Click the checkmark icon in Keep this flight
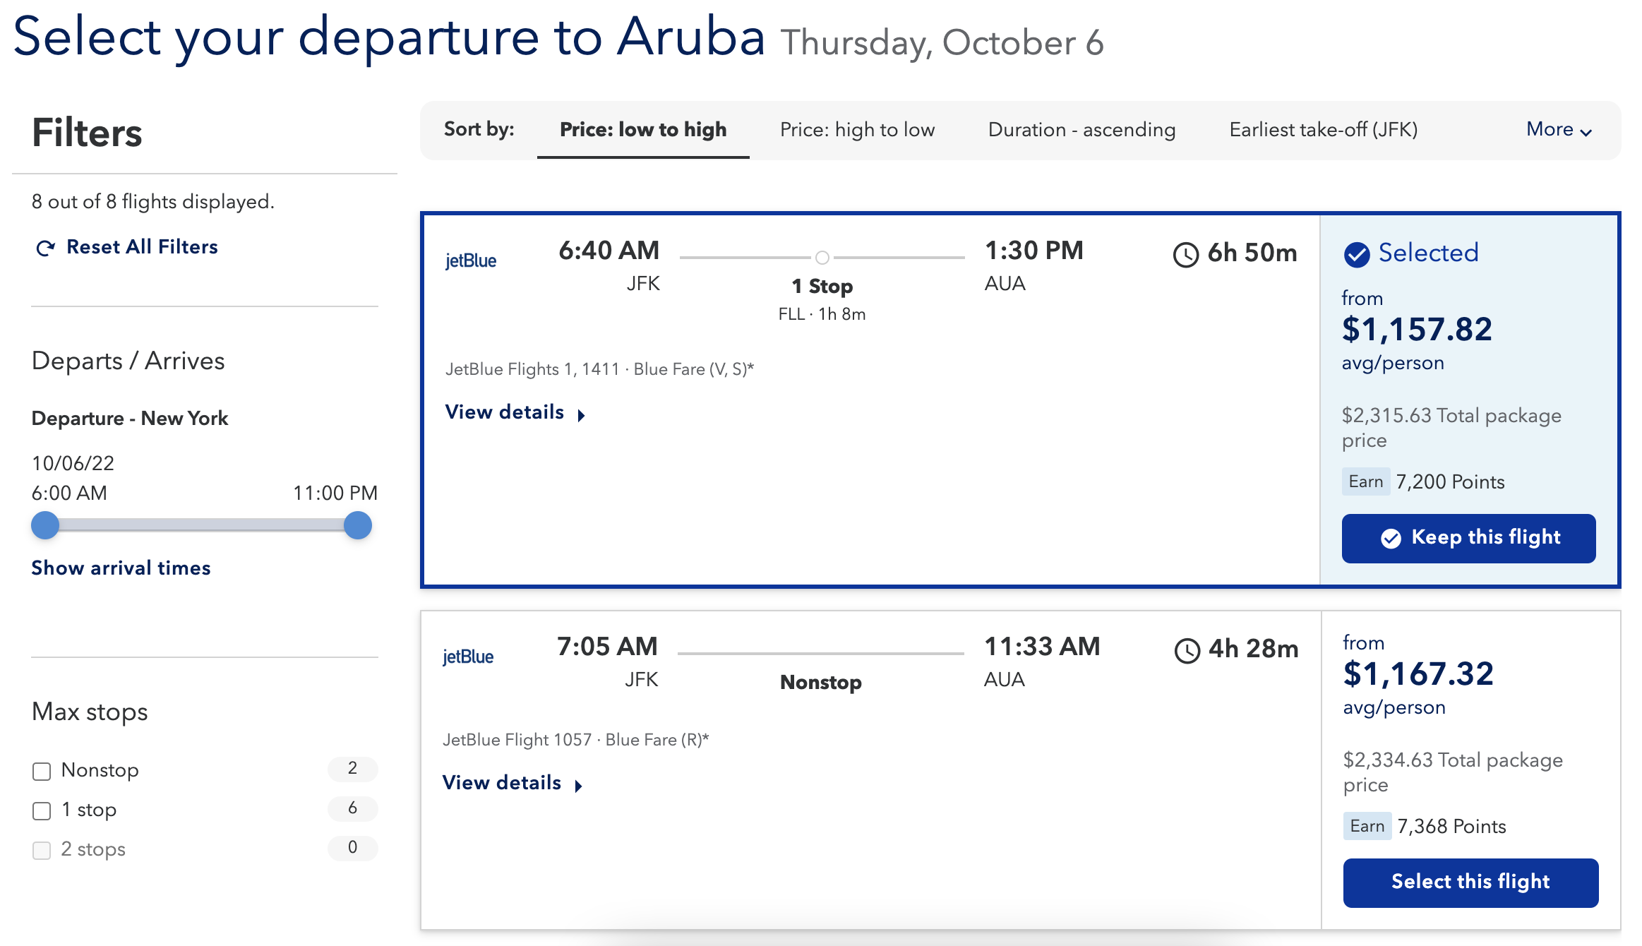The height and width of the screenshot is (946, 1642). tap(1391, 539)
